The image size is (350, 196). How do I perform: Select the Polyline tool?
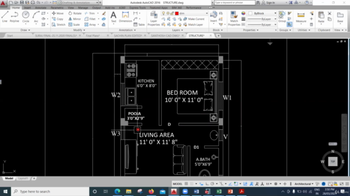14,17
